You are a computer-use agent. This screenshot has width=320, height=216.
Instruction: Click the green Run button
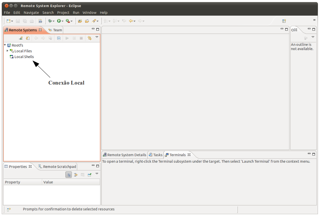click(59, 21)
